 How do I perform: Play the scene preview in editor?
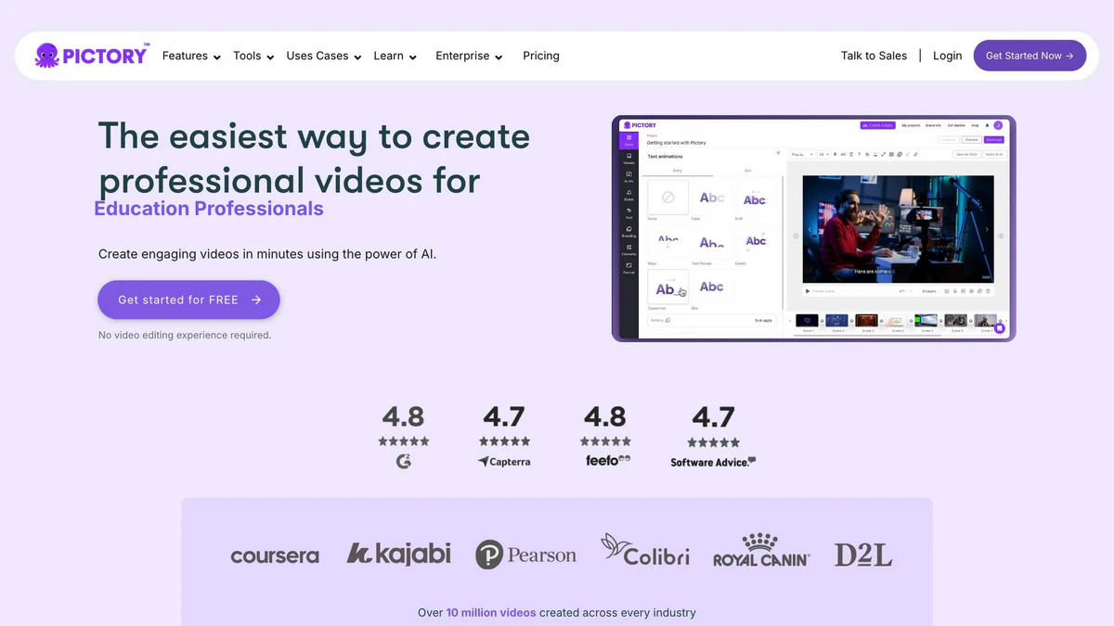coord(808,291)
